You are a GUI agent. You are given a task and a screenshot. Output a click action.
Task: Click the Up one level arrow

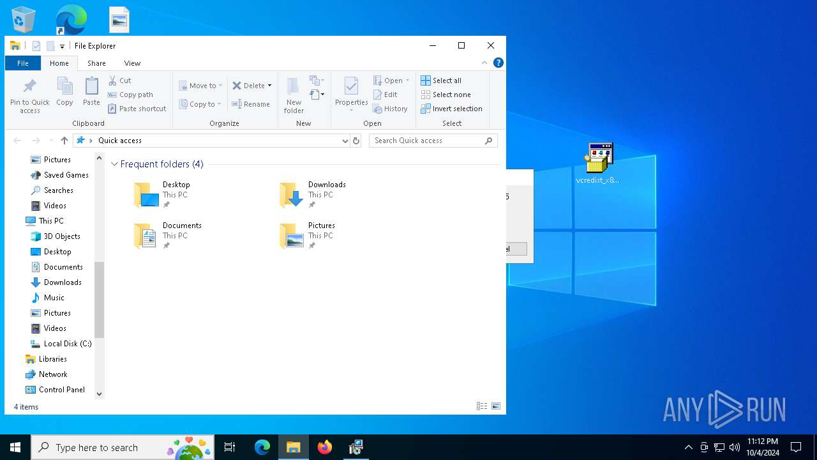click(64, 141)
